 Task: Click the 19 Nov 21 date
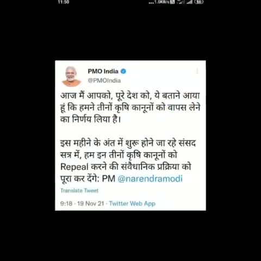click(x=91, y=203)
